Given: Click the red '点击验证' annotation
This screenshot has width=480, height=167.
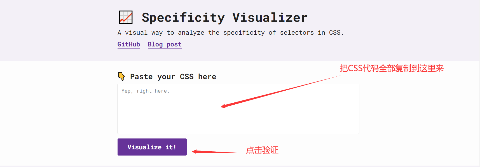Looking at the screenshot, I should tap(262, 150).
